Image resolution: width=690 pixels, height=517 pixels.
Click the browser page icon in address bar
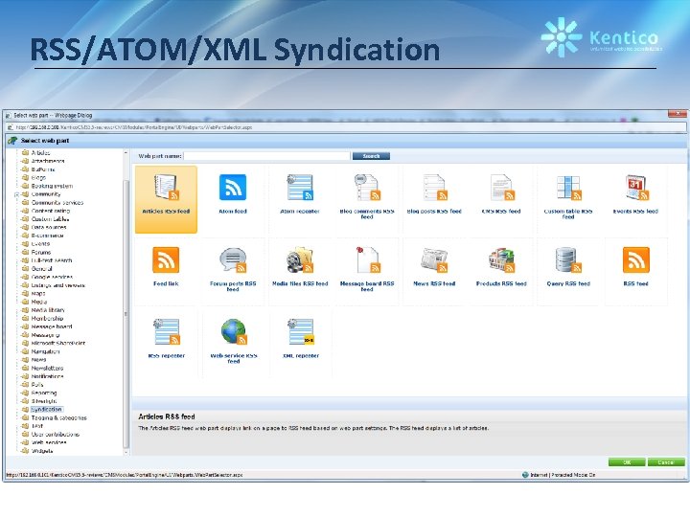tap(11, 127)
